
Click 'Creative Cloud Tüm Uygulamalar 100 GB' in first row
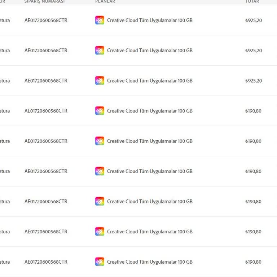tap(150, 21)
